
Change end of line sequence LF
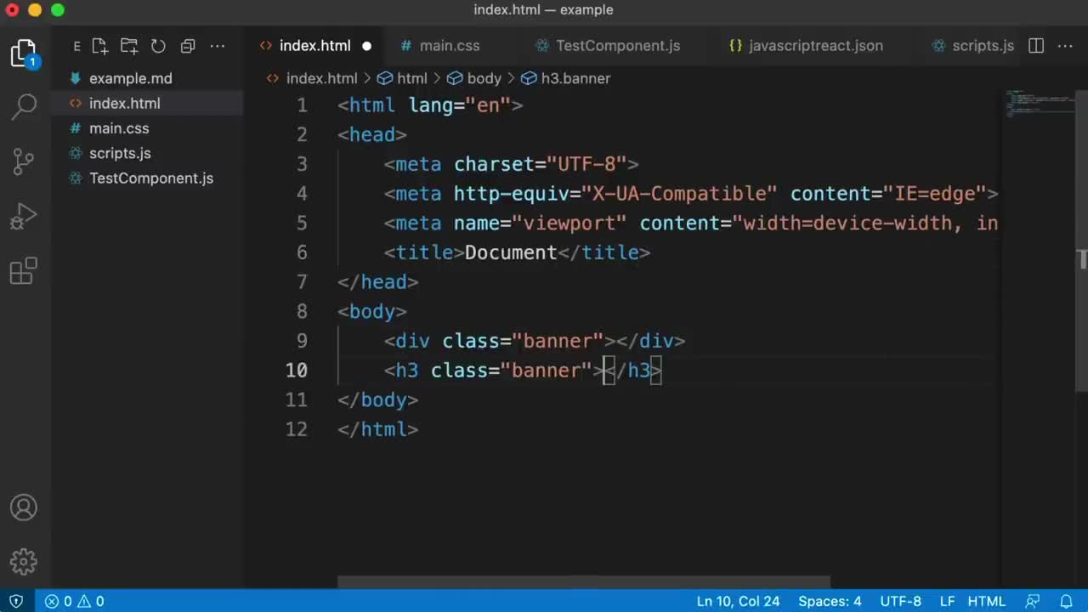coord(947,601)
